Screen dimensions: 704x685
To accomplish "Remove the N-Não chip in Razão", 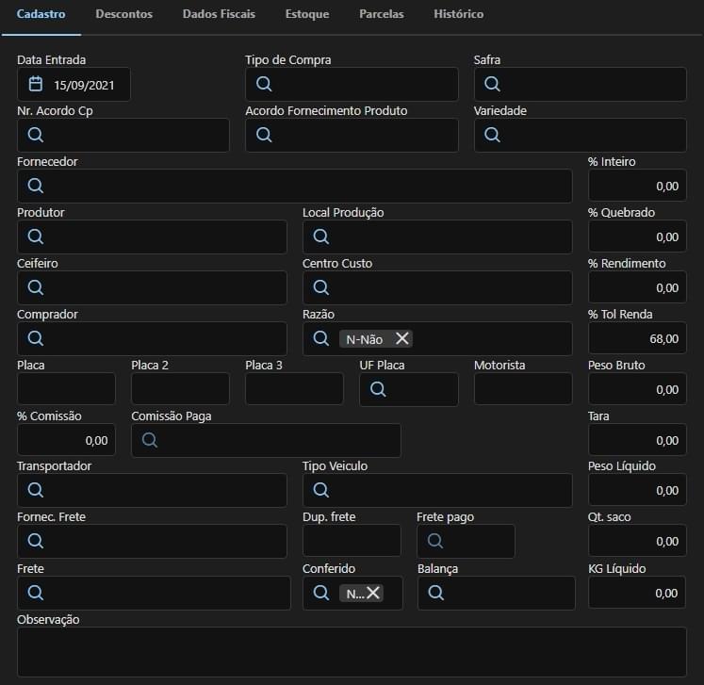I will click(x=401, y=338).
